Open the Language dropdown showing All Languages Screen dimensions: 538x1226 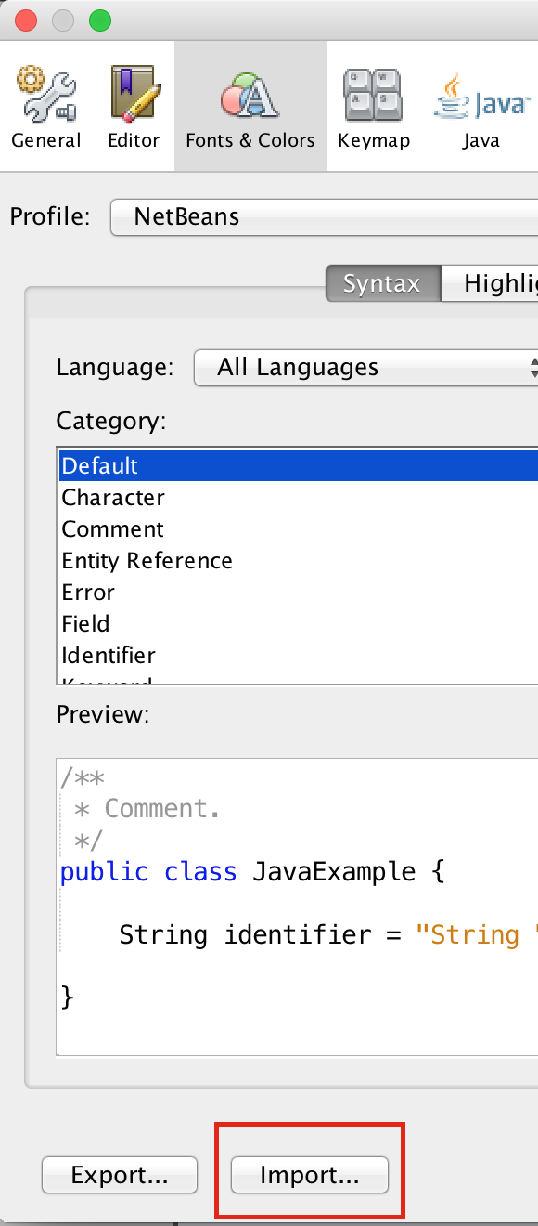tap(366, 367)
